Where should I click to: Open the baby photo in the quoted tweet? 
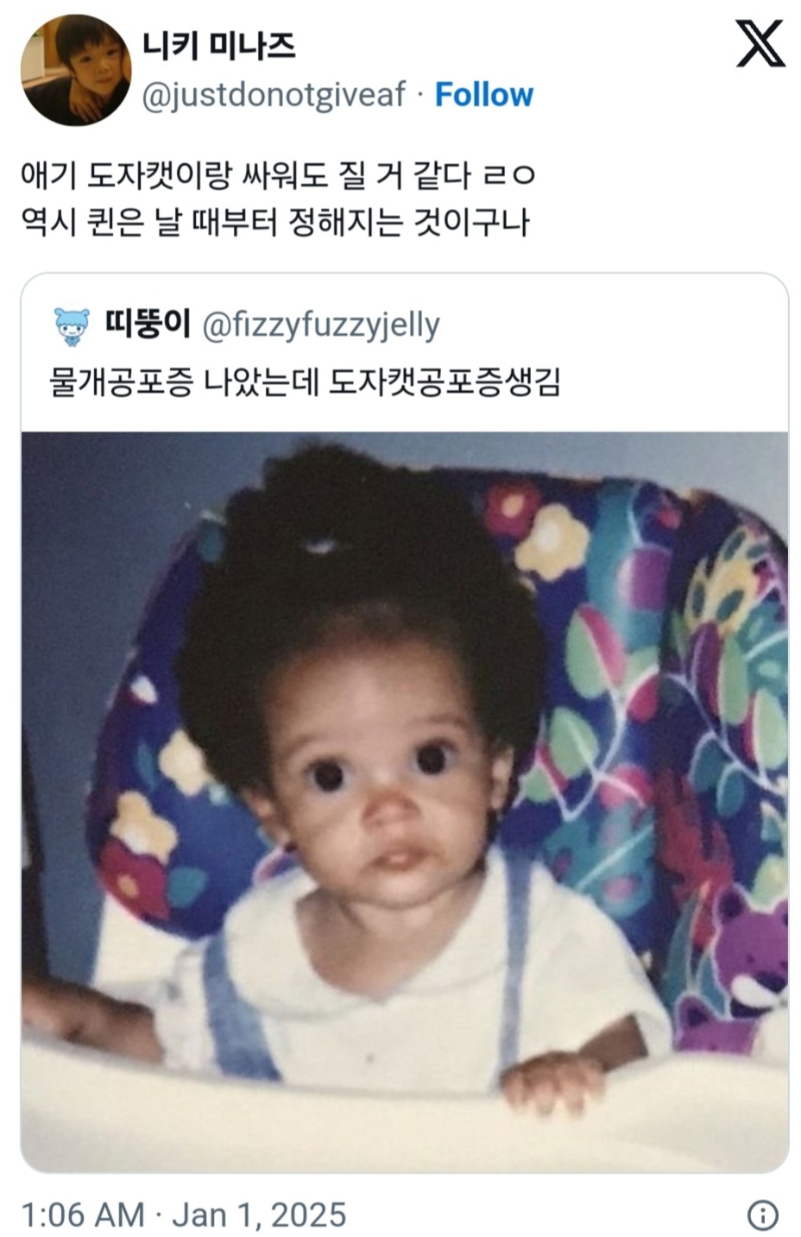(405, 801)
